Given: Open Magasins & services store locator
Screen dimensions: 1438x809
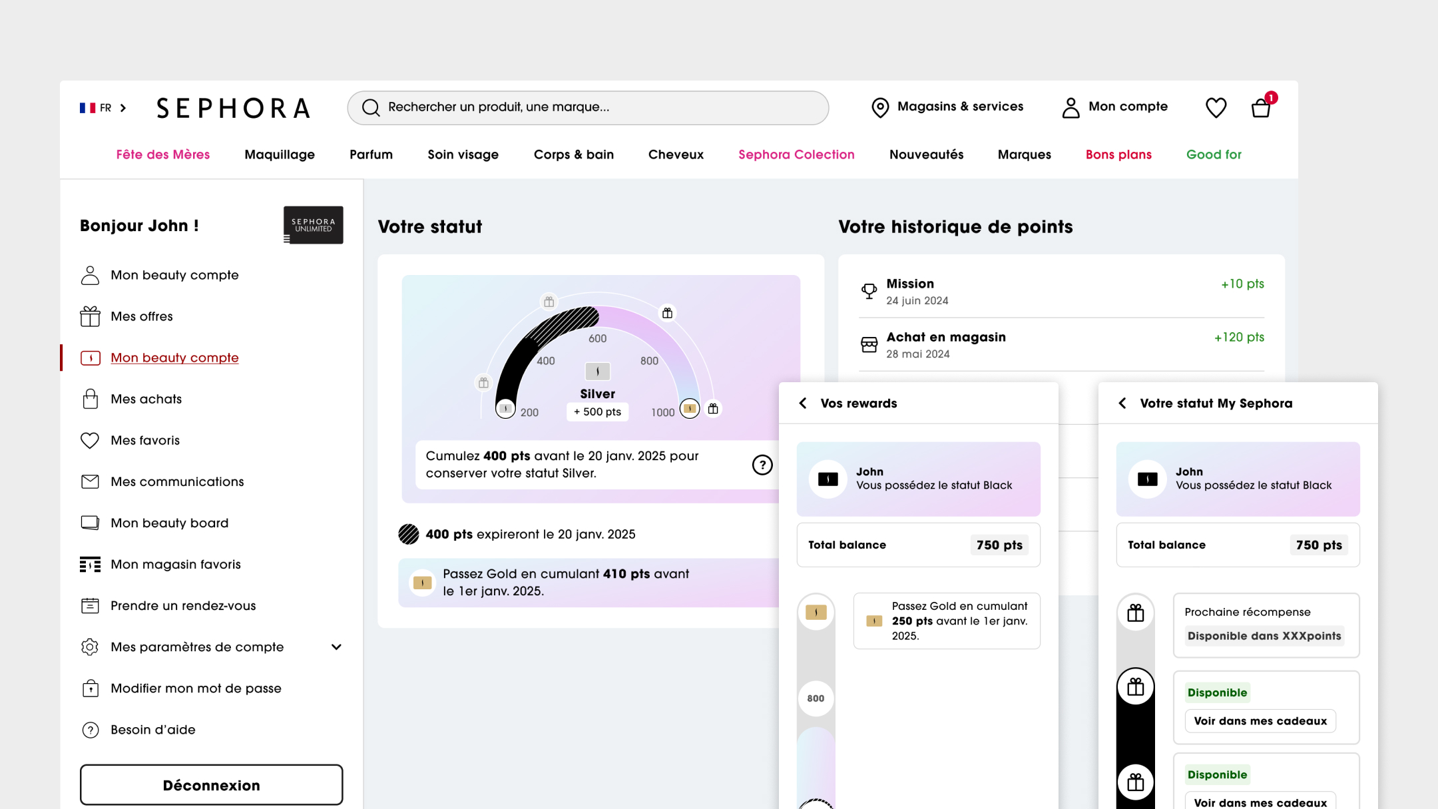Looking at the screenshot, I should click(x=947, y=107).
